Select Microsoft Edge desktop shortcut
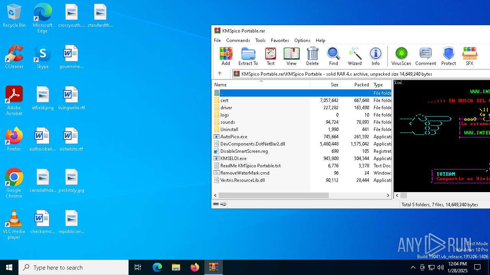 (x=42, y=18)
